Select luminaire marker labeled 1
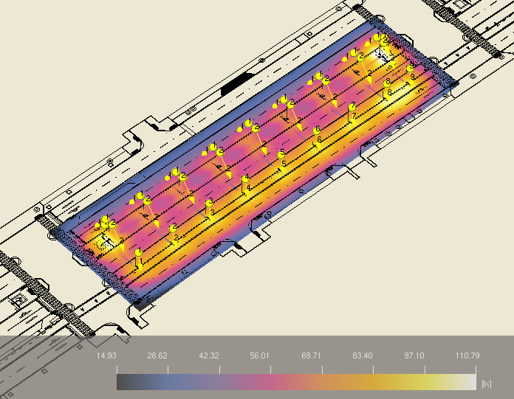The width and height of the screenshot is (514, 399). pyautogui.click(x=138, y=253)
